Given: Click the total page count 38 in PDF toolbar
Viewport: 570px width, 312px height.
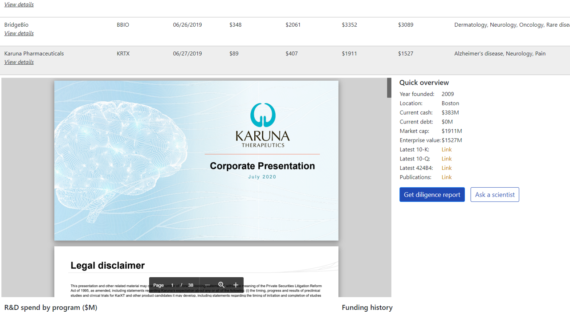Looking at the screenshot, I should click(x=191, y=285).
